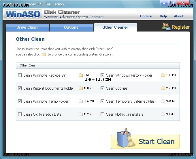The height and width of the screenshot is (159, 196).
Task: Click the 306 MB size value
Action: 89,101
